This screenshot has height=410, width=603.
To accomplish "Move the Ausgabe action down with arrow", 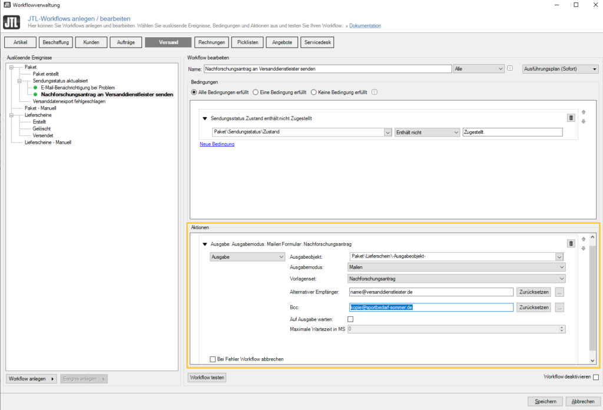I will click(584, 249).
